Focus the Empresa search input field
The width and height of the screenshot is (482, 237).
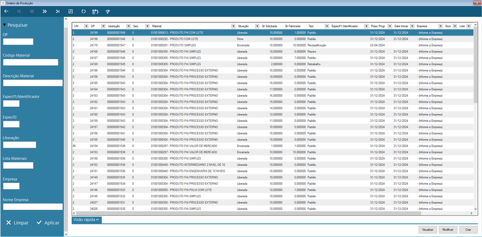[x=11, y=186]
